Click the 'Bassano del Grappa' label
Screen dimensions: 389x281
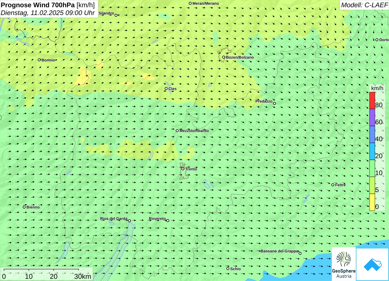279,251
